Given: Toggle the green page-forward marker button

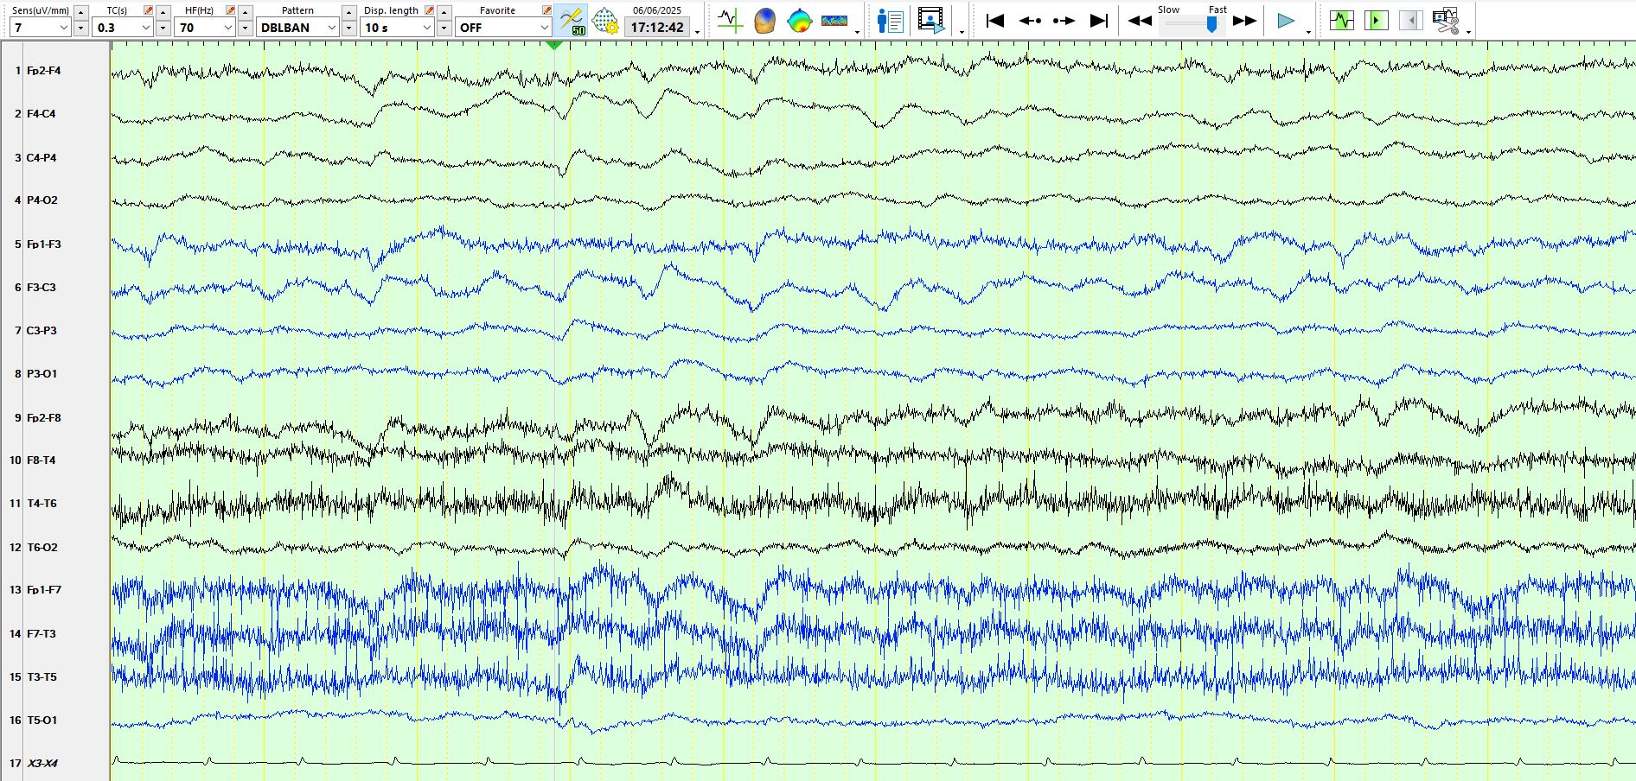Looking at the screenshot, I should [1376, 20].
